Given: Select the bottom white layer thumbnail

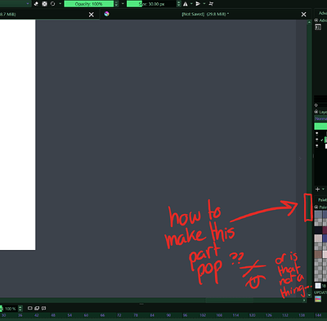Looking at the screenshot, I should (326, 146).
